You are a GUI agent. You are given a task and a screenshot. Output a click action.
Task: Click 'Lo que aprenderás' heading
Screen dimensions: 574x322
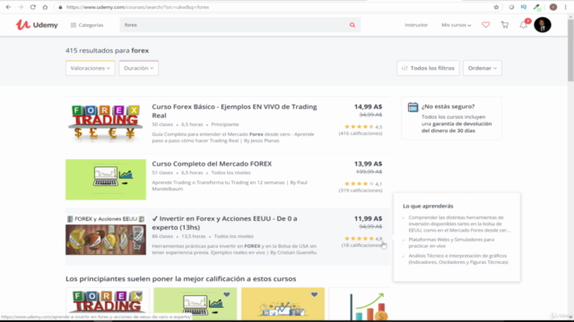428,206
